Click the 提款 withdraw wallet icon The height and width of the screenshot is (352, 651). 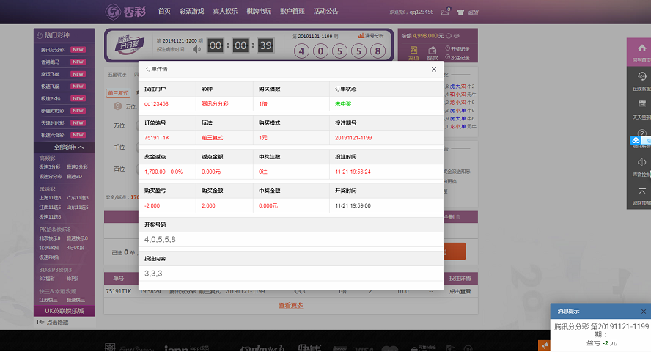pos(433,52)
